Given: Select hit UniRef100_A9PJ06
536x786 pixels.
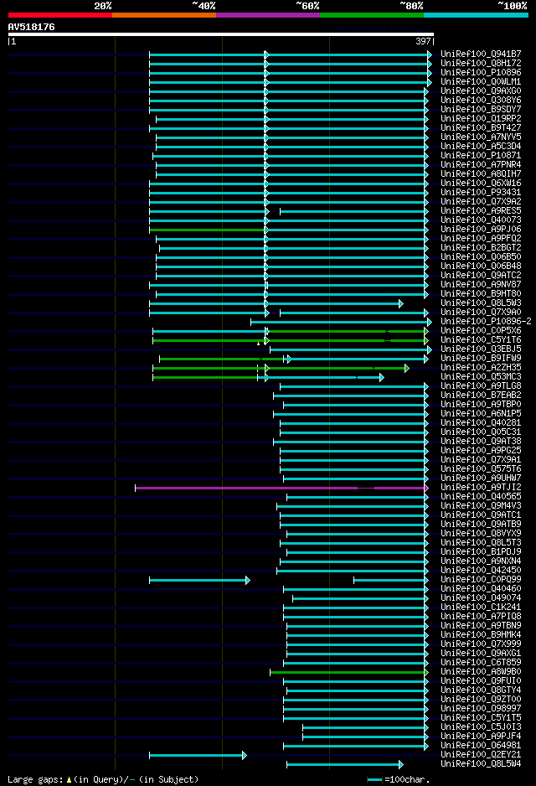Looking at the screenshot, I should tap(481, 229).
